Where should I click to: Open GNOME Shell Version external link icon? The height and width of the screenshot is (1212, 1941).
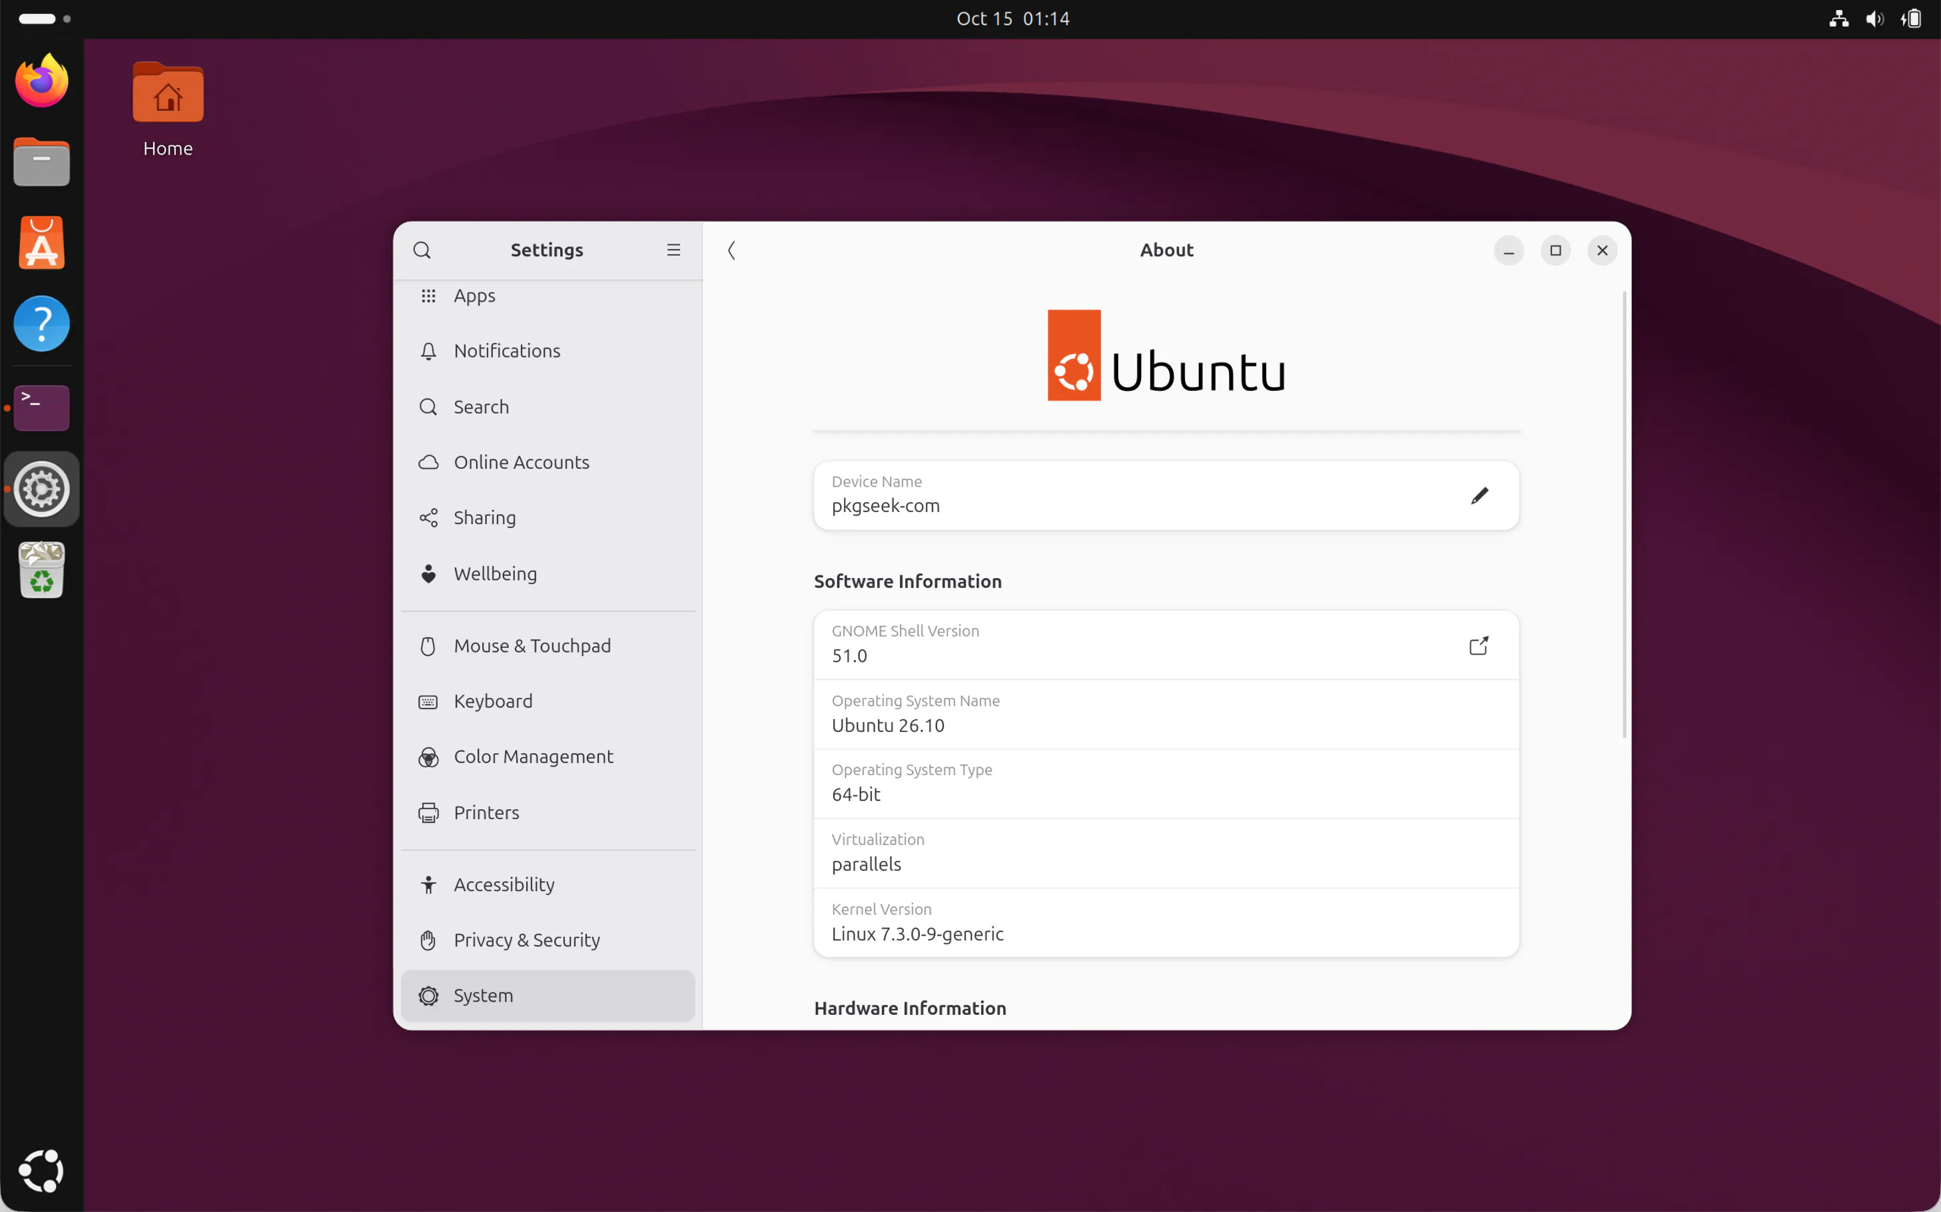(x=1479, y=645)
